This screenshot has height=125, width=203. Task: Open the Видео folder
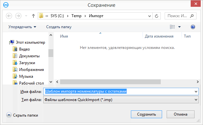point(24,49)
